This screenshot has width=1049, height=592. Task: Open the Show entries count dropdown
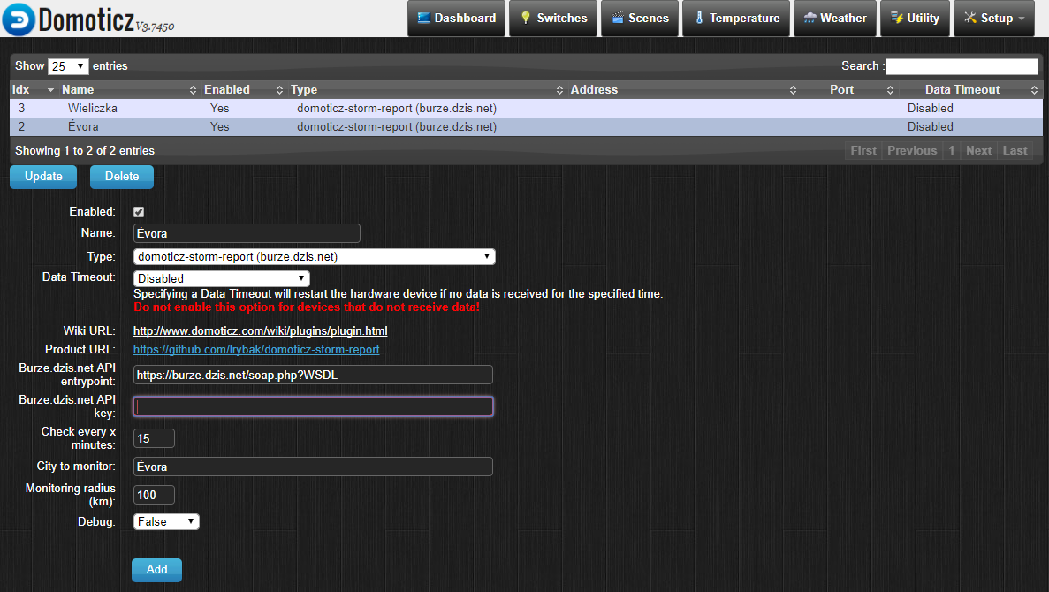(67, 66)
